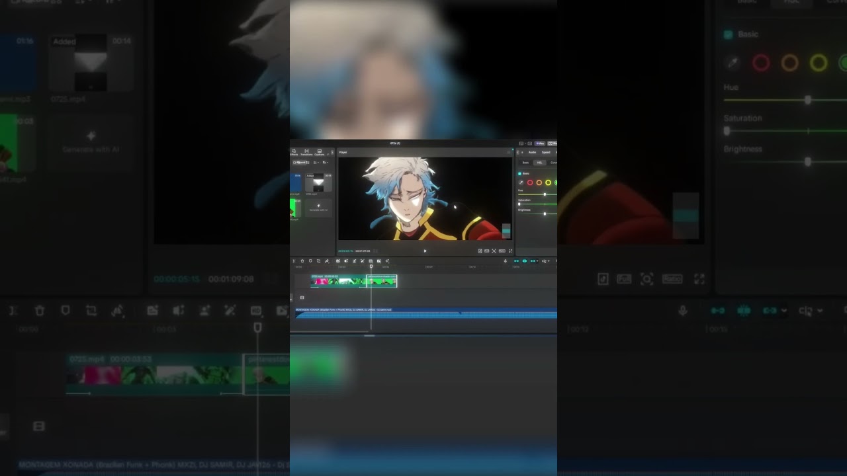Image resolution: width=847 pixels, height=476 pixels.
Task: Select the highlighted green screen clip on the timeline
Action: pos(382,281)
